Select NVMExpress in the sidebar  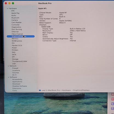click(17, 41)
